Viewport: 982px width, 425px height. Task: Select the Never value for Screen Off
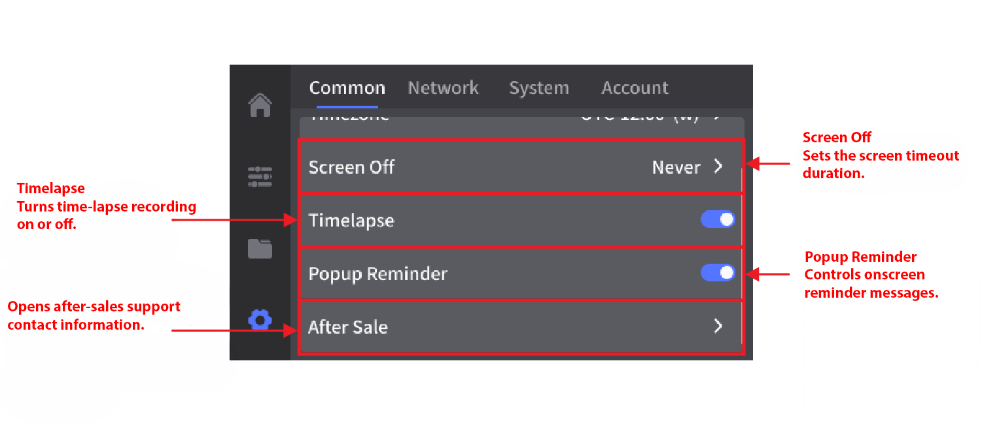(x=675, y=167)
